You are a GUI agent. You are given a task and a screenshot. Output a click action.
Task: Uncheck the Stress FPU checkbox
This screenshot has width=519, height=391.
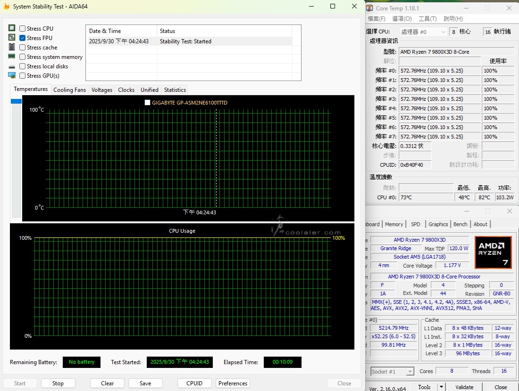coord(23,38)
